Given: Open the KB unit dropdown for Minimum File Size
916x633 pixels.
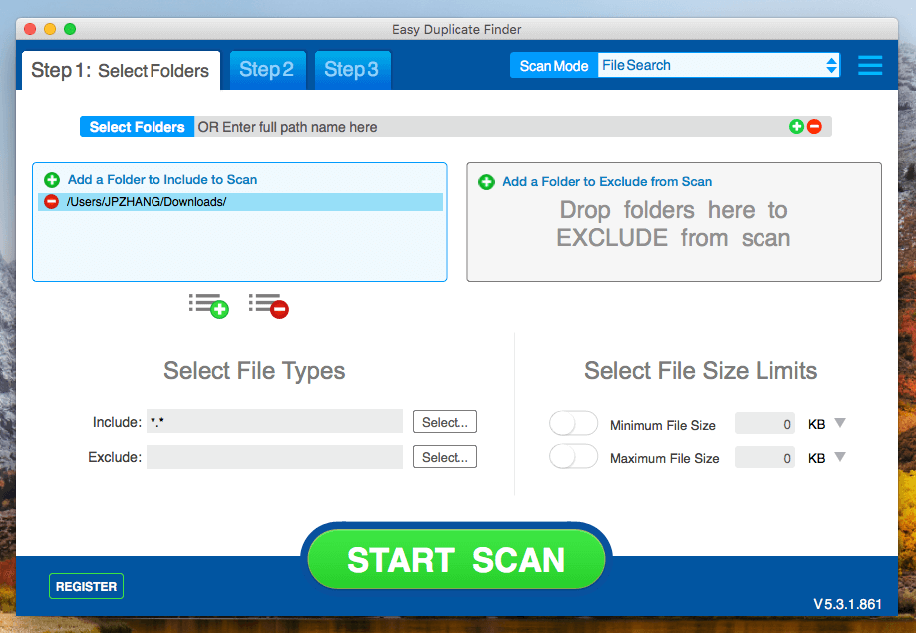Looking at the screenshot, I should click(x=840, y=423).
